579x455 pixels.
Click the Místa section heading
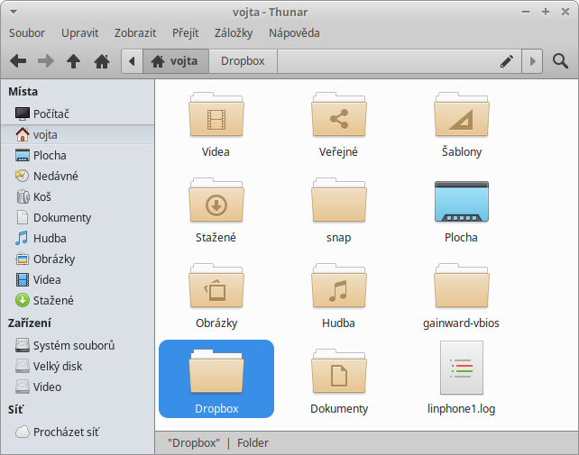point(23,92)
